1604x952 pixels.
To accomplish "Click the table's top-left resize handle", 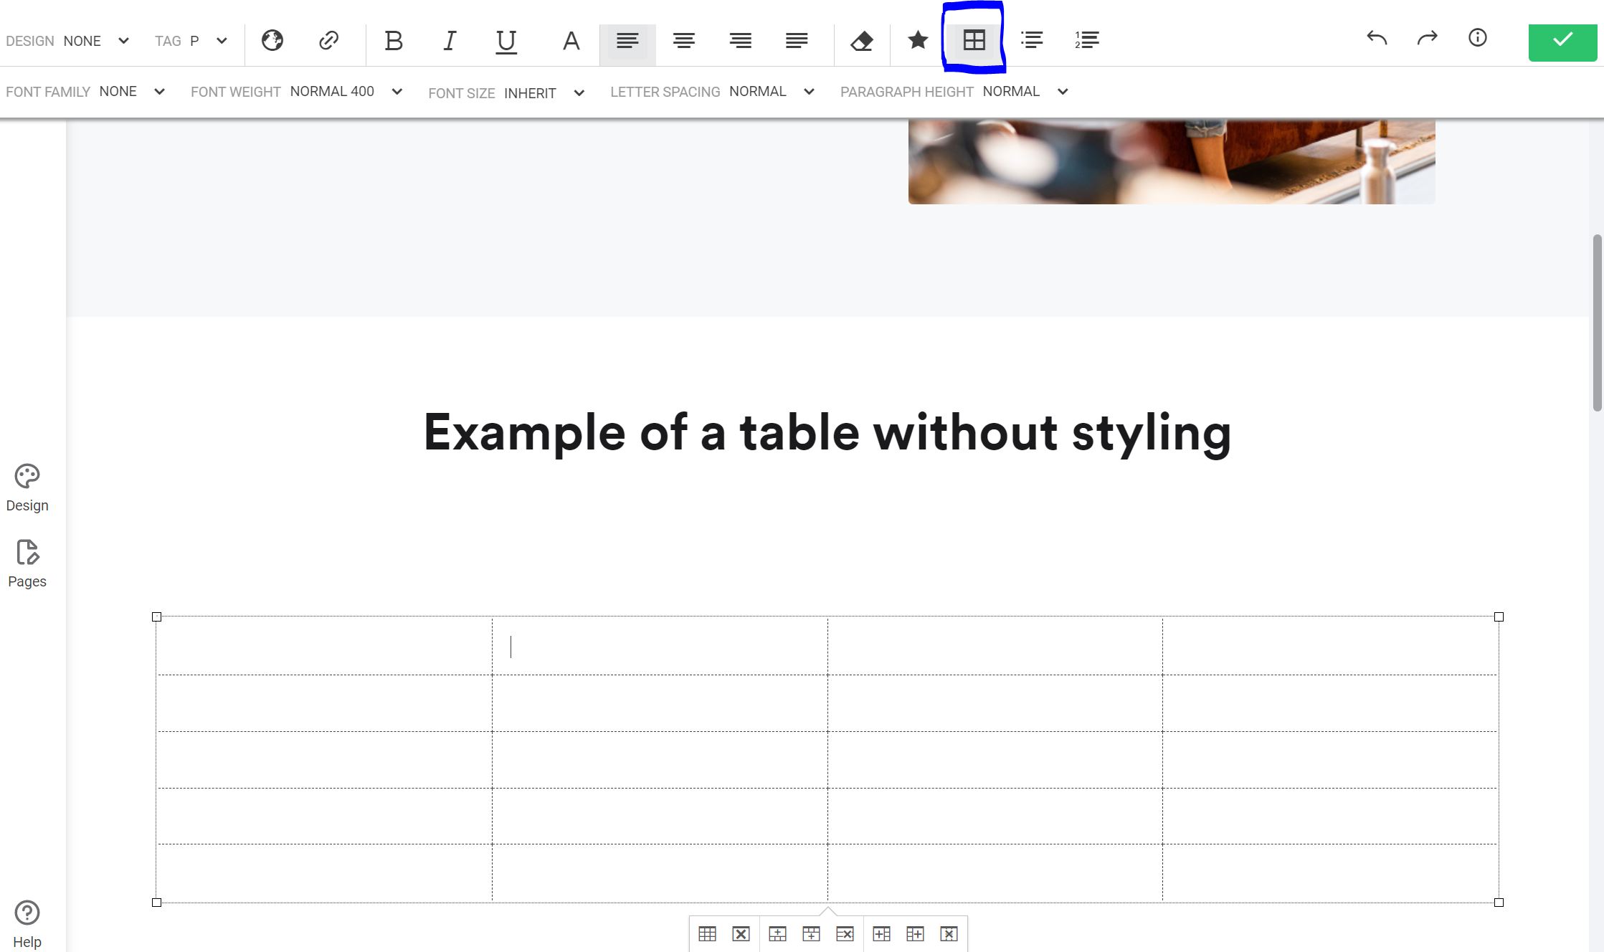I will coord(157,617).
